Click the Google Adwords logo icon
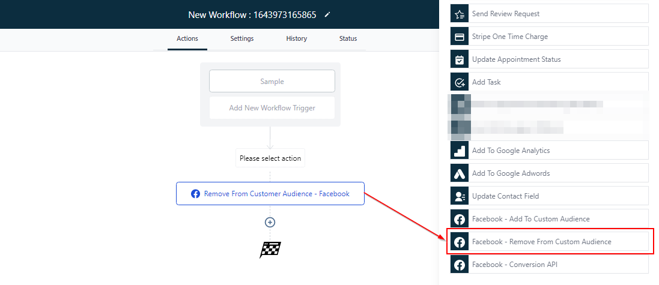This screenshot has width=659, height=285. coord(460,173)
